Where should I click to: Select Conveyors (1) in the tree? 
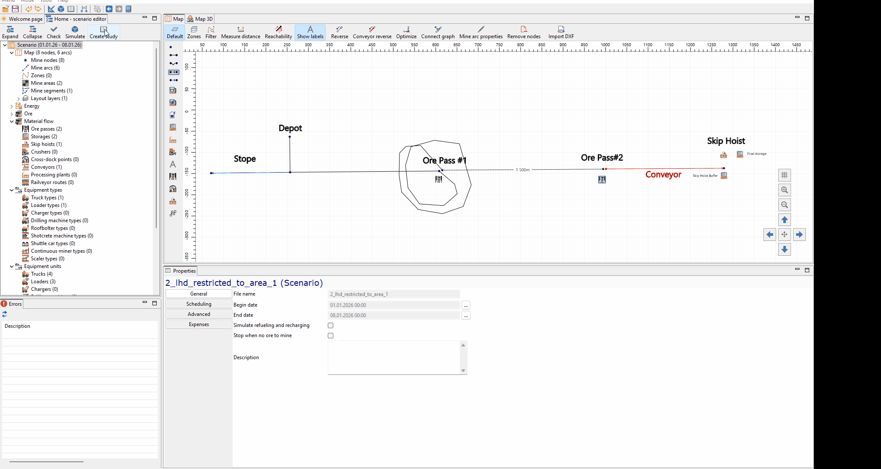click(46, 167)
